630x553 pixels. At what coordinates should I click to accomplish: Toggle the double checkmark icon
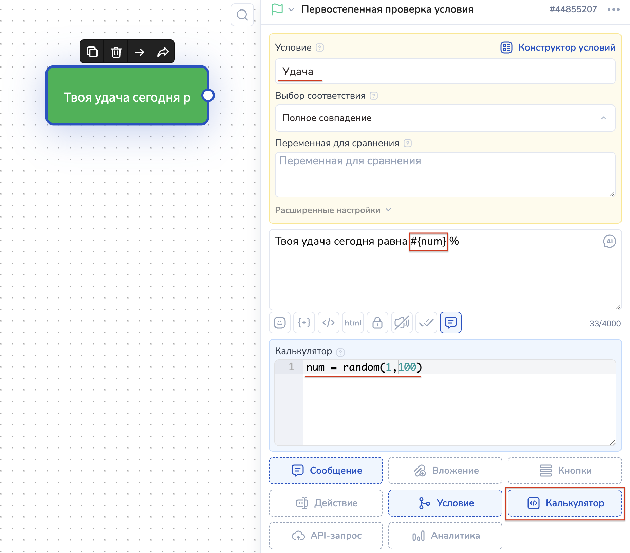426,323
